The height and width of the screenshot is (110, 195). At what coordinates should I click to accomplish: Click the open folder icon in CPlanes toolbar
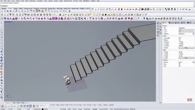[x=43, y=11]
